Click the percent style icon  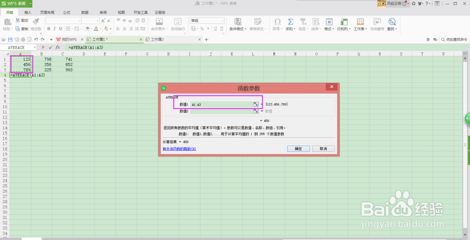click(202, 29)
